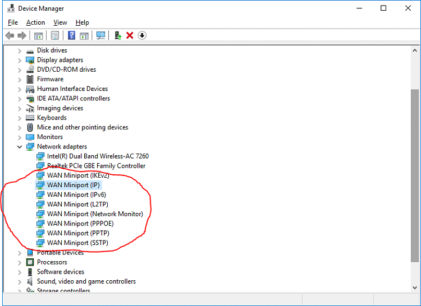Click the Forward arrow toolbar icon
421x306 pixels.
[22, 35]
